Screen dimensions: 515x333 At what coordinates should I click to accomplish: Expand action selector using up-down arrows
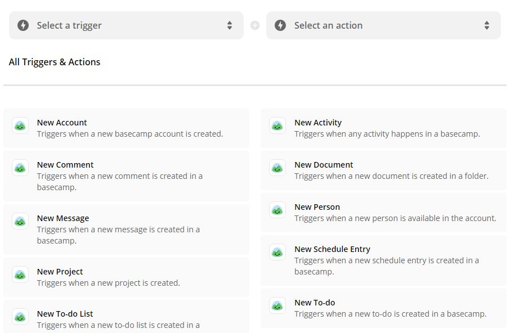487,25
